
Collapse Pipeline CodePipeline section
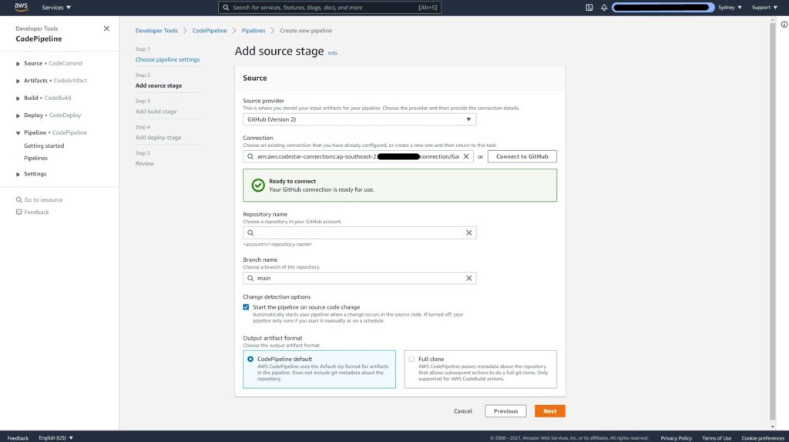18,133
